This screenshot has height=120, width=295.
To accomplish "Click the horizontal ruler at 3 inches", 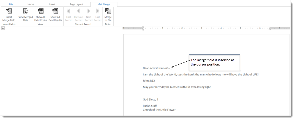I will click(x=201, y=28).
